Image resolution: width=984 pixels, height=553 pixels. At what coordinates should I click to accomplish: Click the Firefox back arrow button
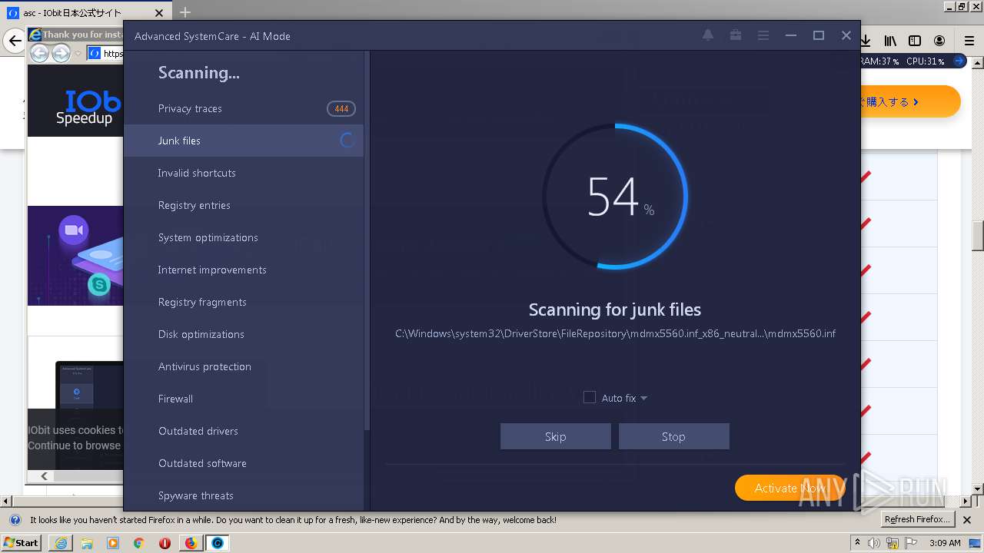(15, 41)
